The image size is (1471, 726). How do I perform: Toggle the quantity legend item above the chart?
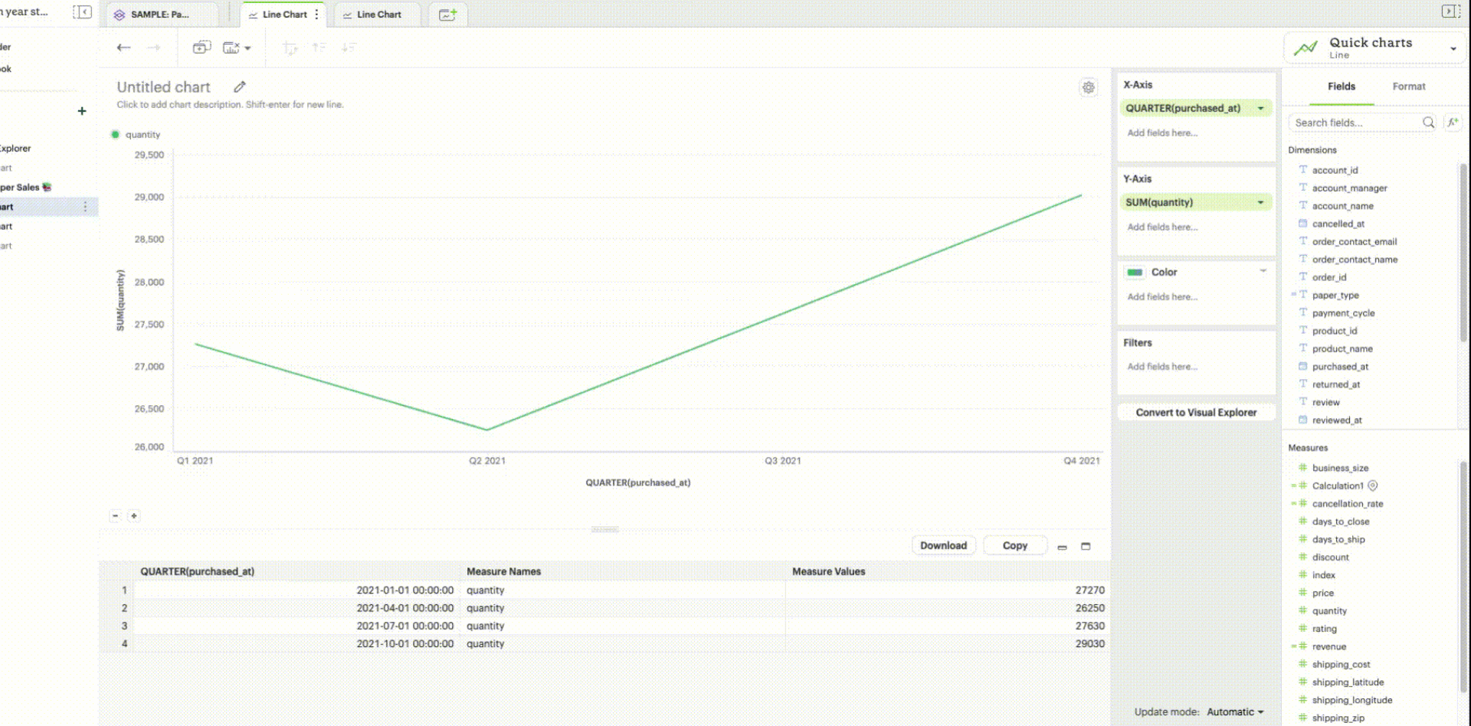[x=138, y=134]
